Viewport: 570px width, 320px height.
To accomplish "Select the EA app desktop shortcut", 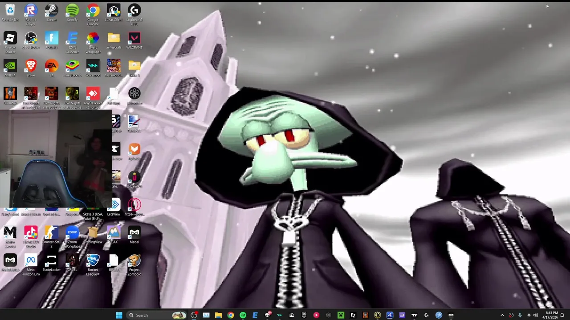I will (51, 68).
